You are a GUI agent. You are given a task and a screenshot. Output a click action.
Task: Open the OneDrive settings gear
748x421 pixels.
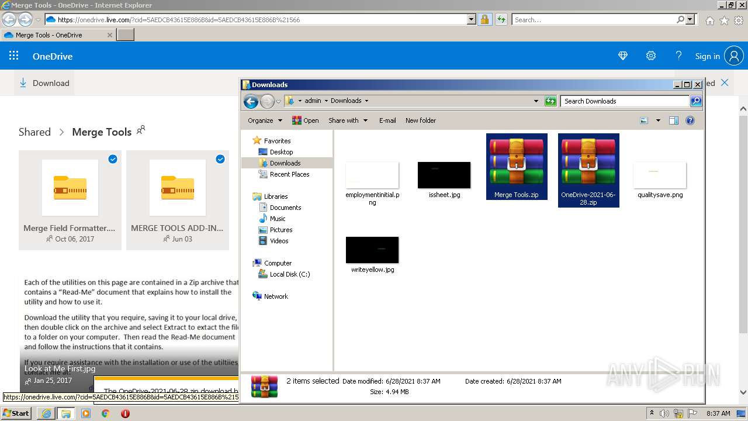click(651, 56)
